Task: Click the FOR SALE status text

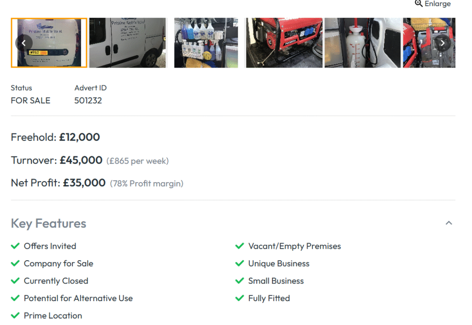Action: click(x=30, y=100)
